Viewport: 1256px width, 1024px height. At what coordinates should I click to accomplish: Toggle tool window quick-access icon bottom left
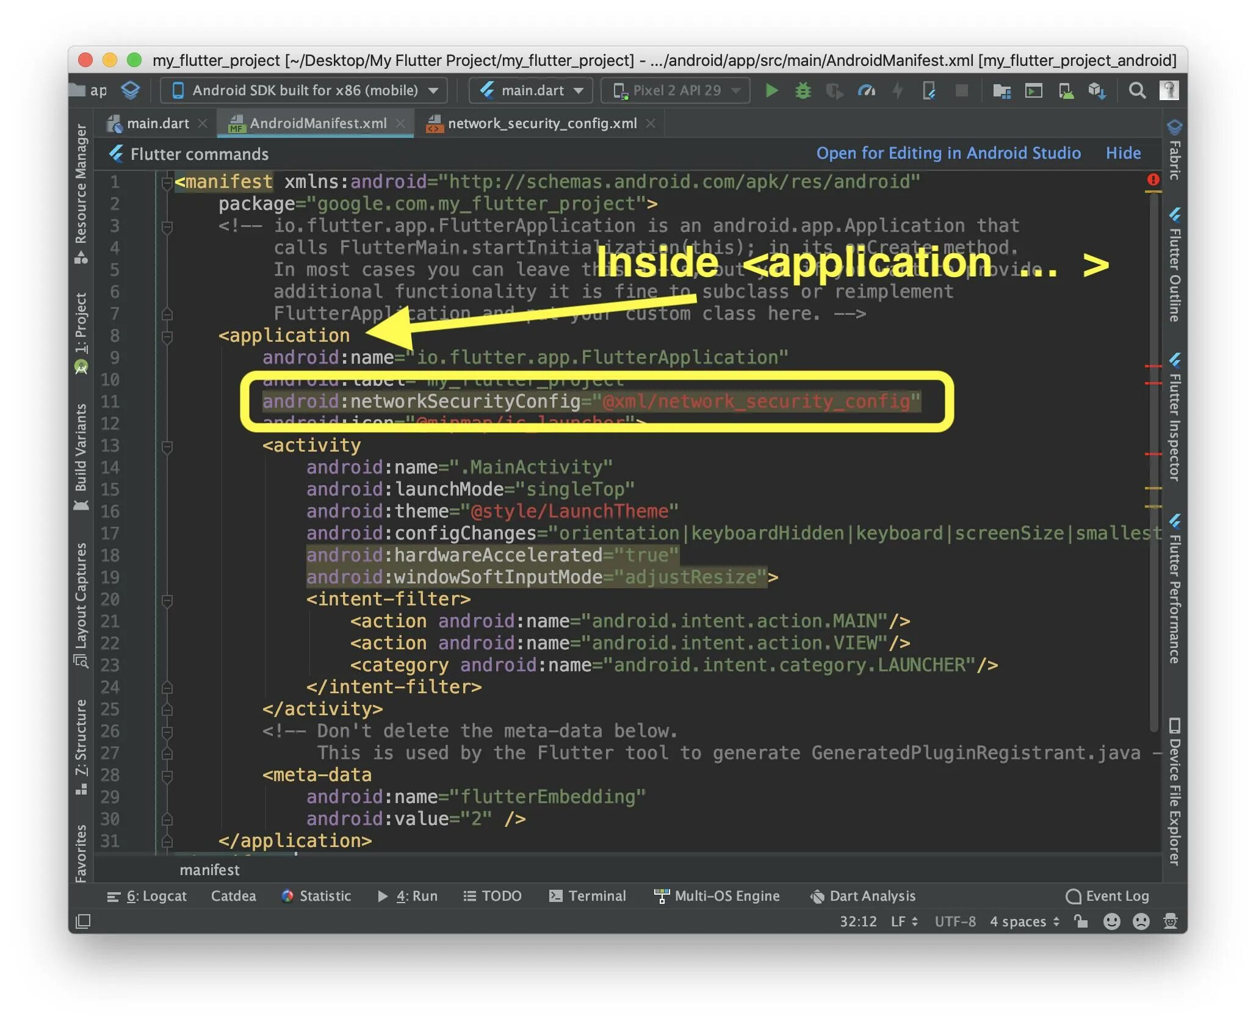[83, 920]
